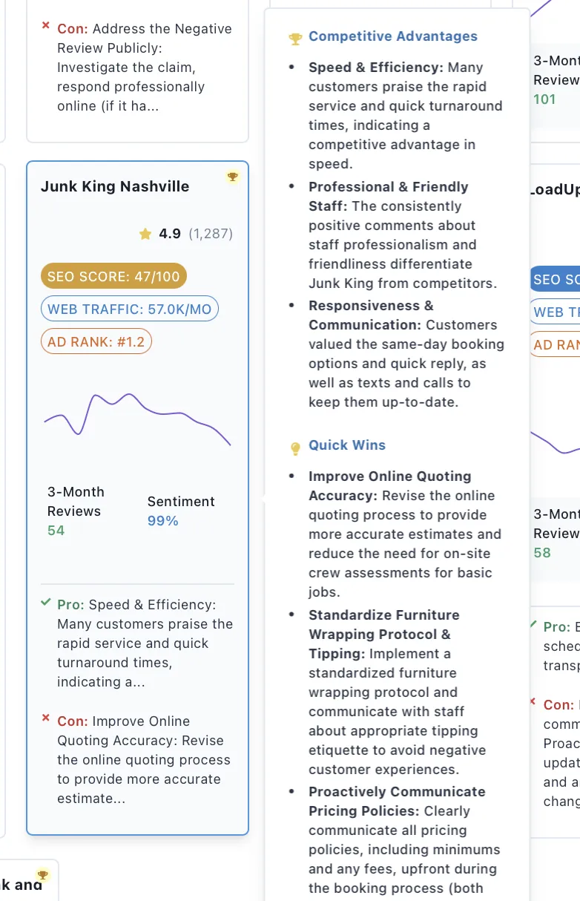Click the Sentiment 99% value
This screenshot has height=901, width=580.
coord(163,521)
